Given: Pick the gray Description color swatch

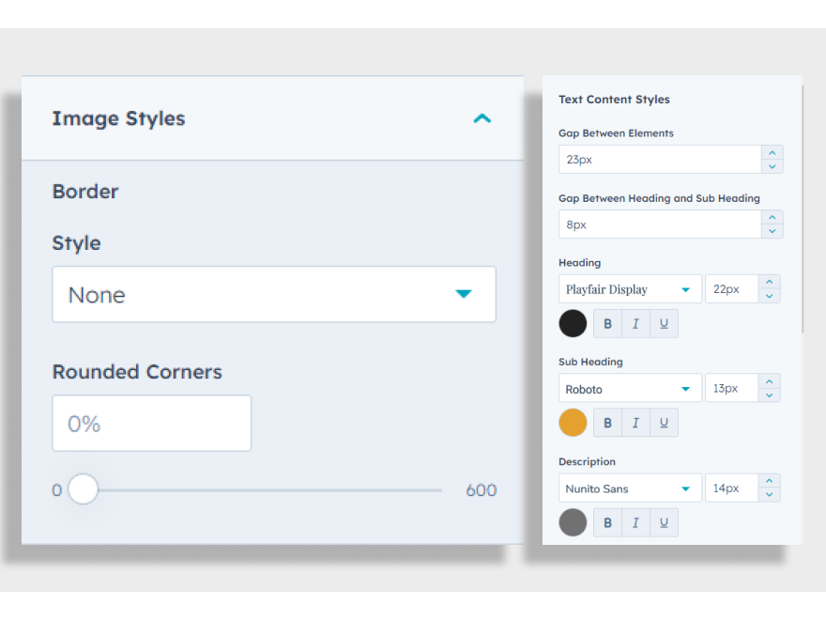Looking at the screenshot, I should click(573, 521).
